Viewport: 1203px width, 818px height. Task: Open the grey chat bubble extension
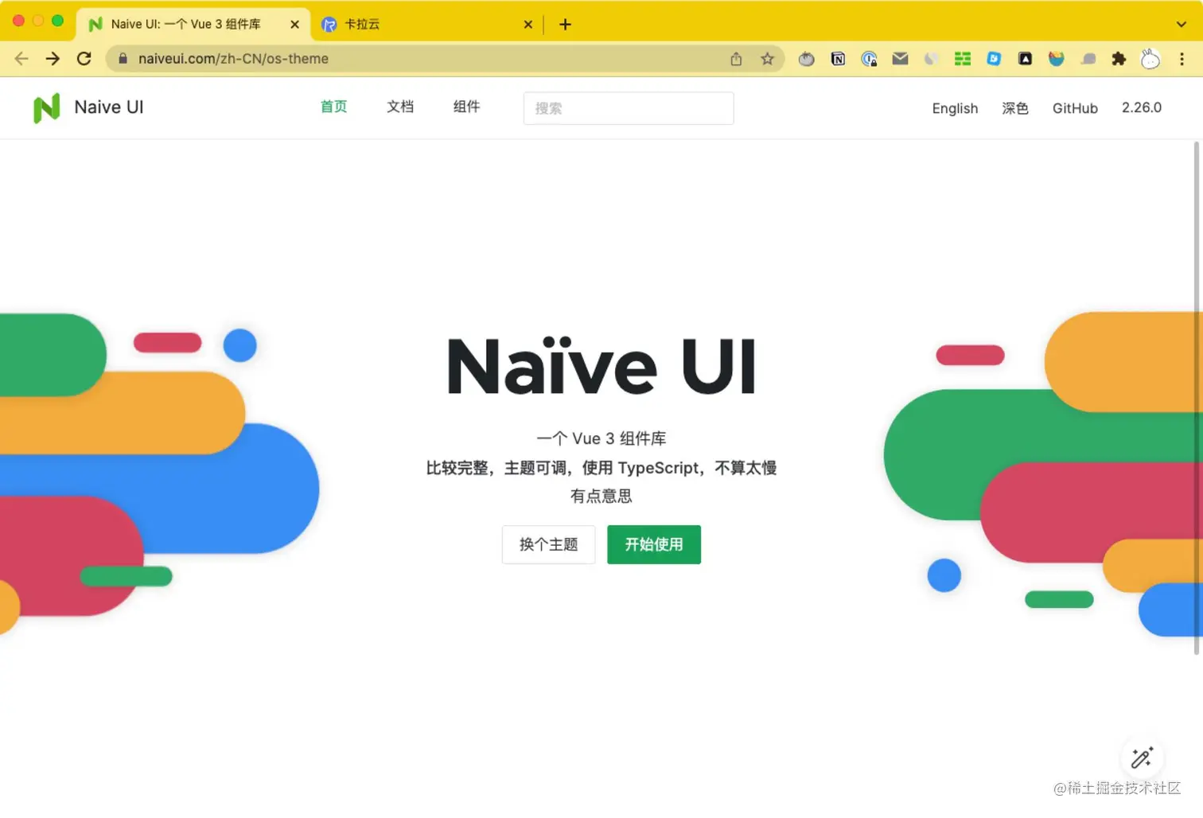click(x=1088, y=59)
